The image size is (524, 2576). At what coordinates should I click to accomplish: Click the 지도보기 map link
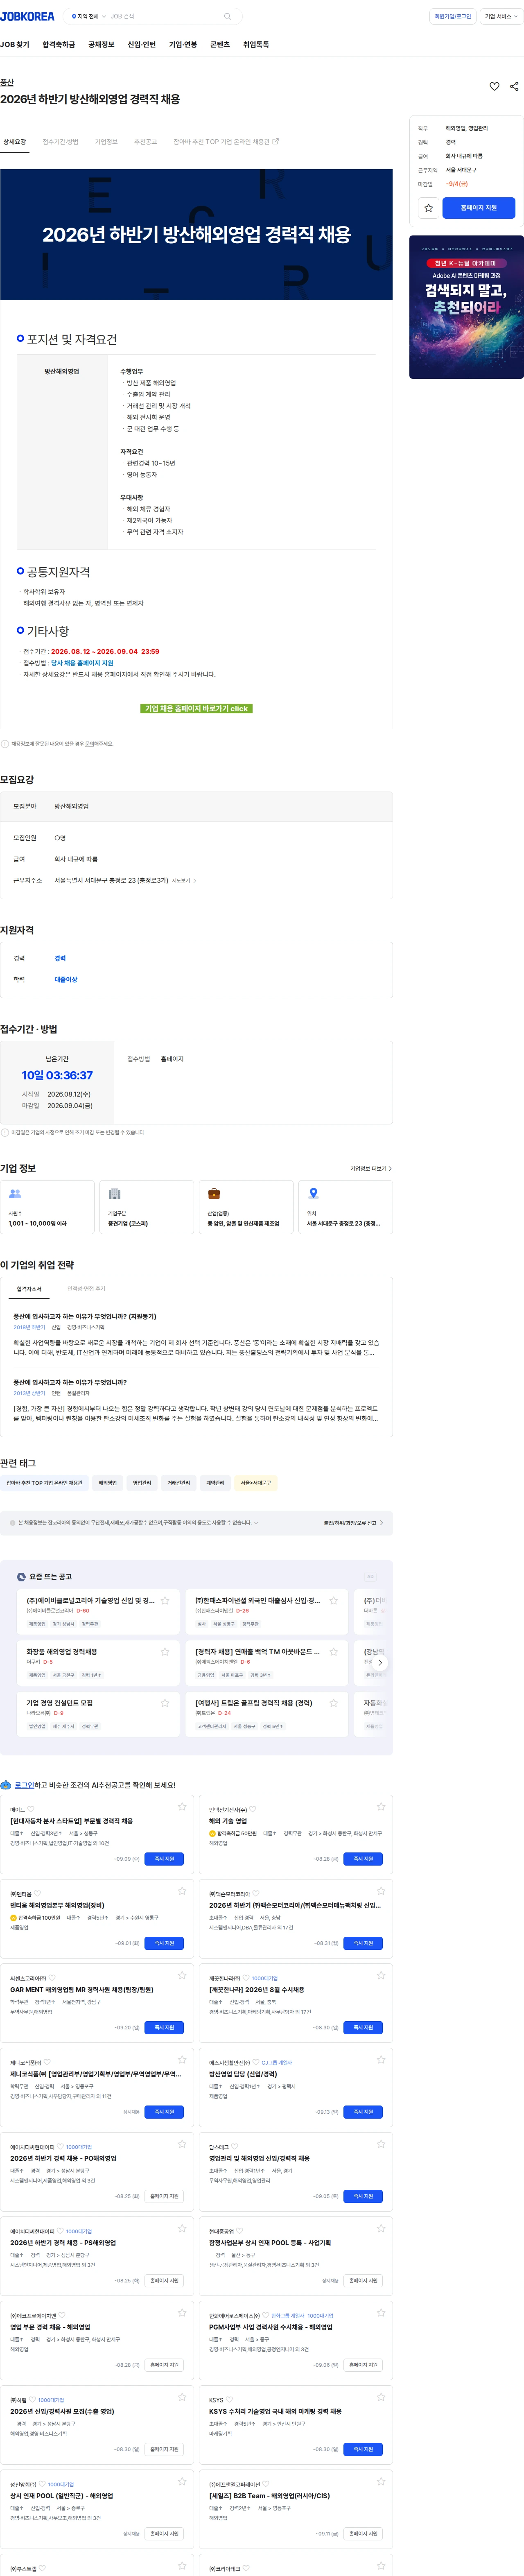coord(183,881)
